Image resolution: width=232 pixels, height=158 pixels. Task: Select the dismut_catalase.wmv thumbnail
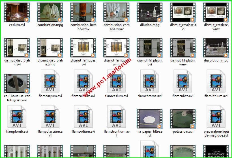coord(216,12)
